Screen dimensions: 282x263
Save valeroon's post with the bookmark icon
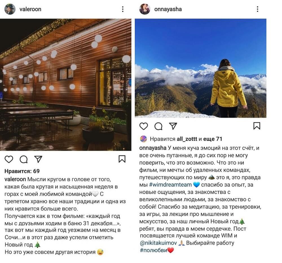pyautogui.click(x=122, y=159)
